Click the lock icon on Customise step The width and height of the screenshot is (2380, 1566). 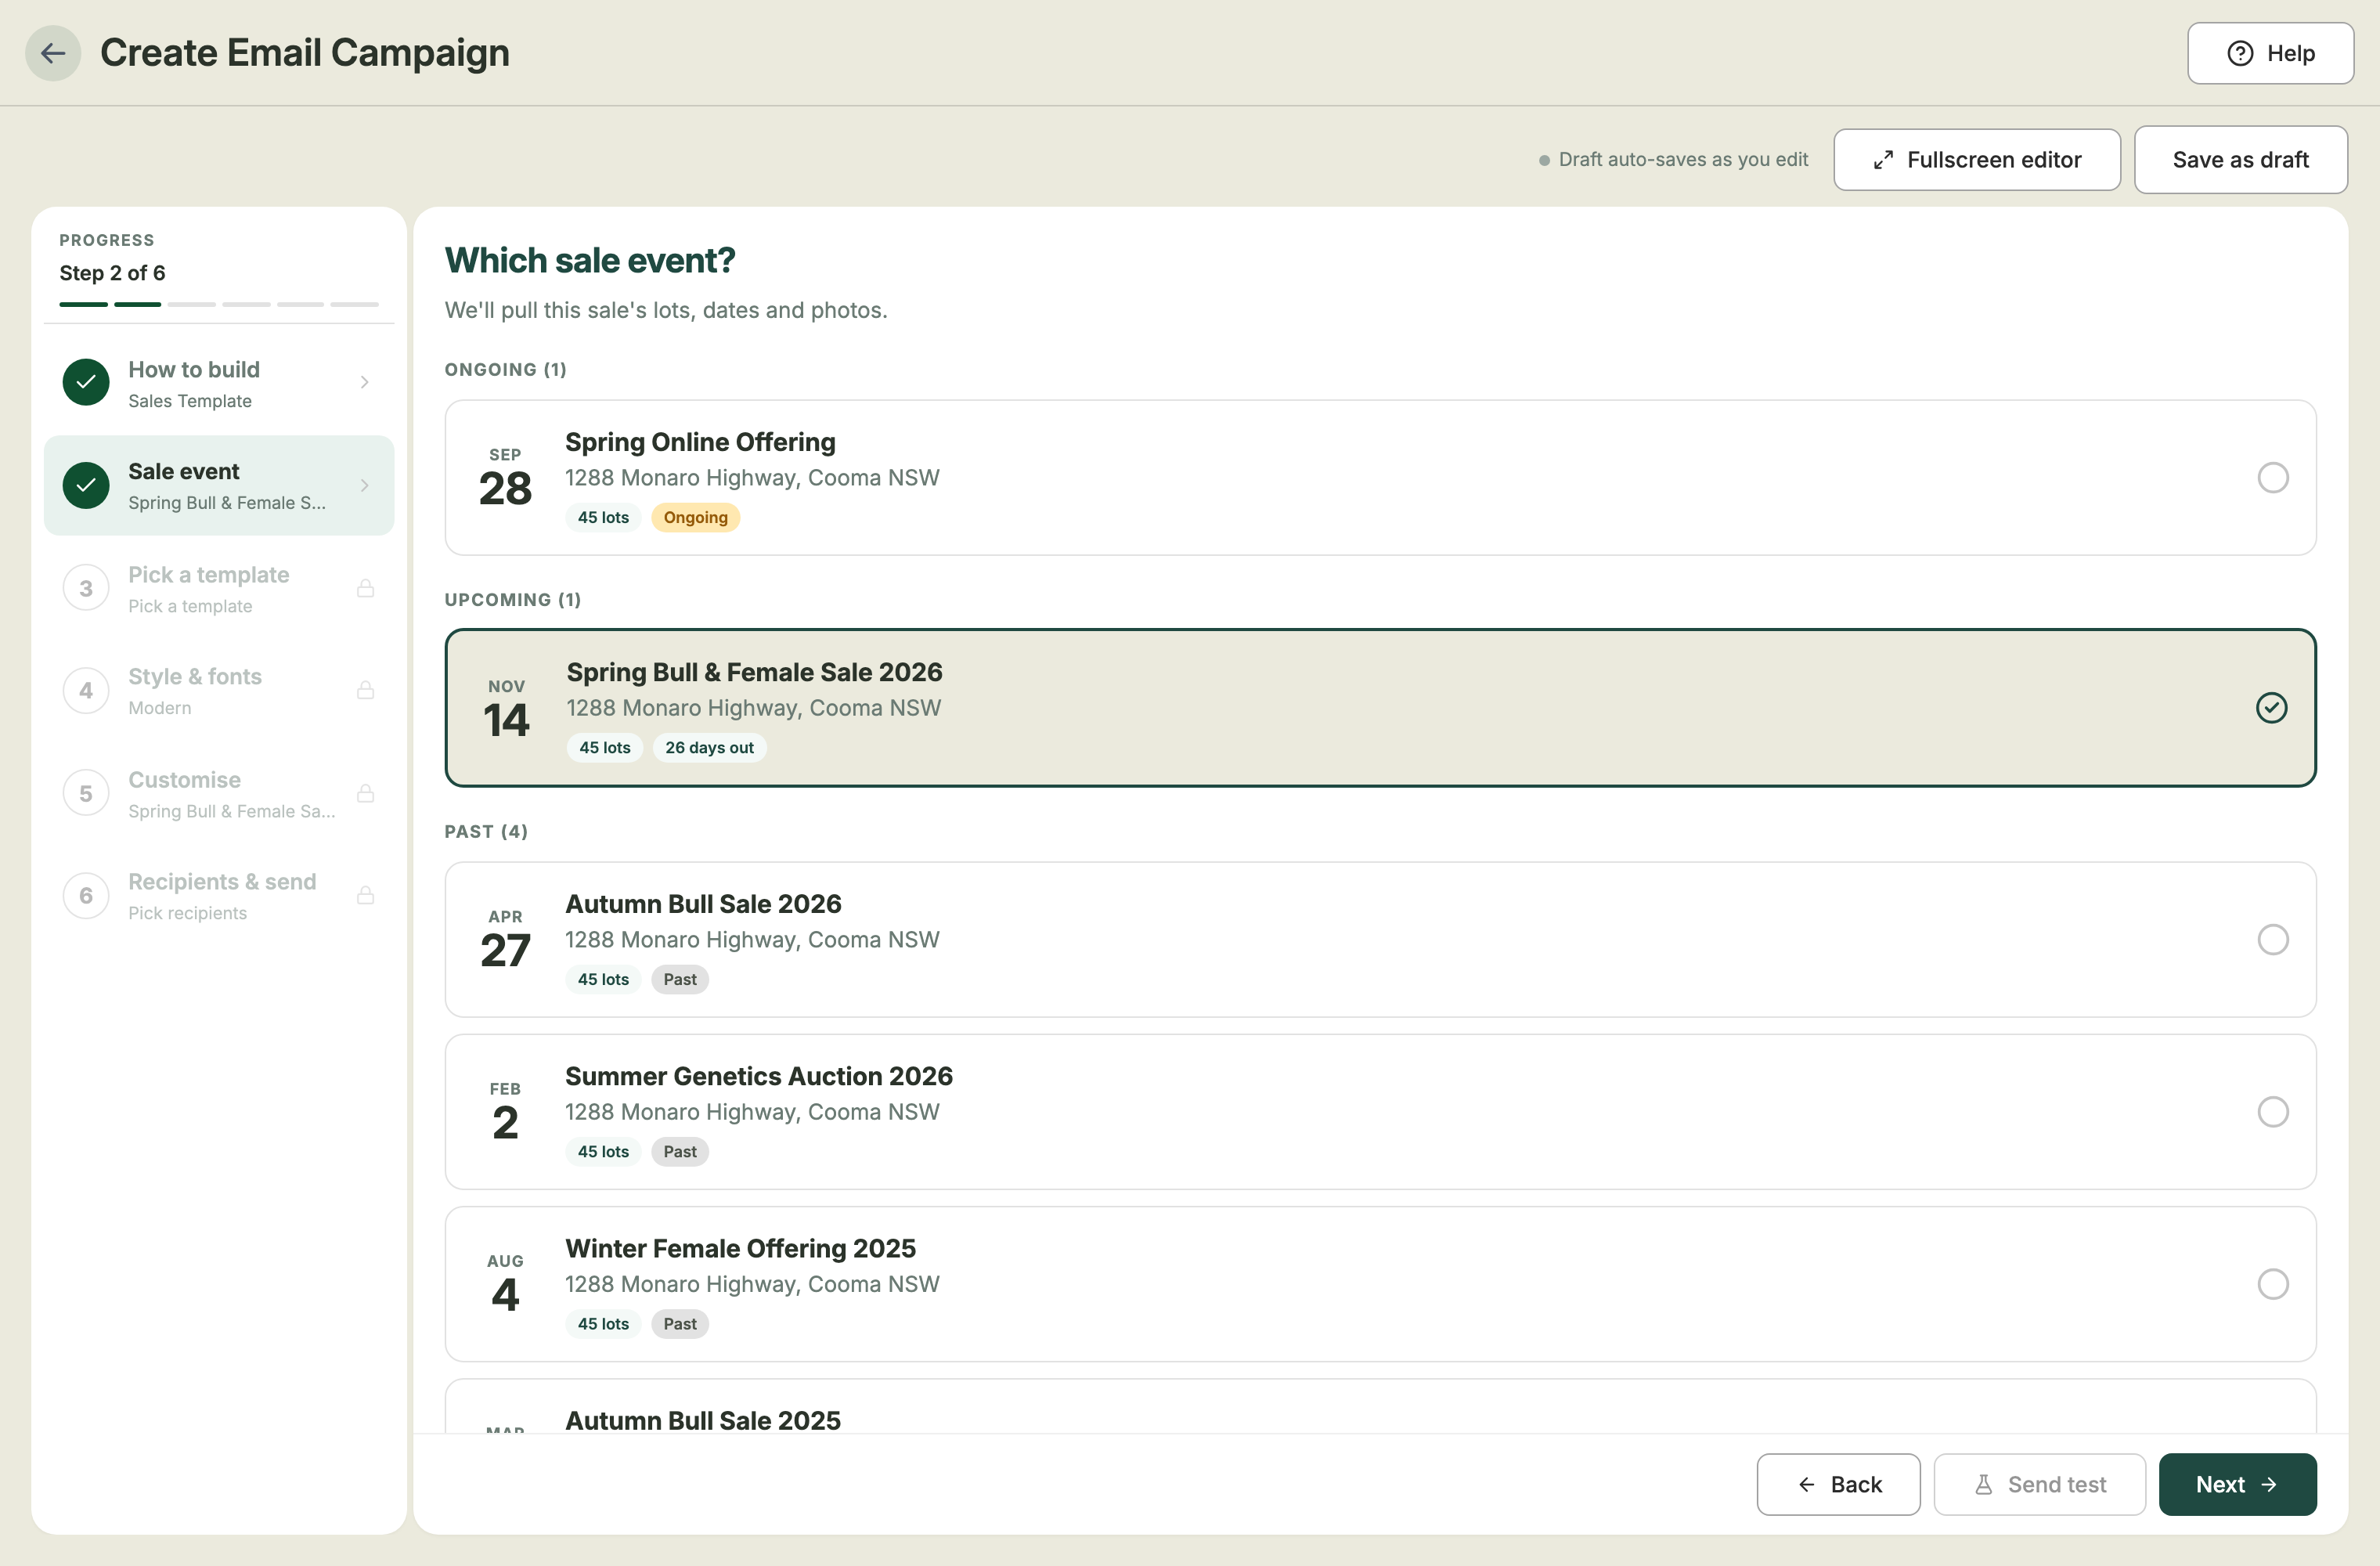(x=366, y=793)
